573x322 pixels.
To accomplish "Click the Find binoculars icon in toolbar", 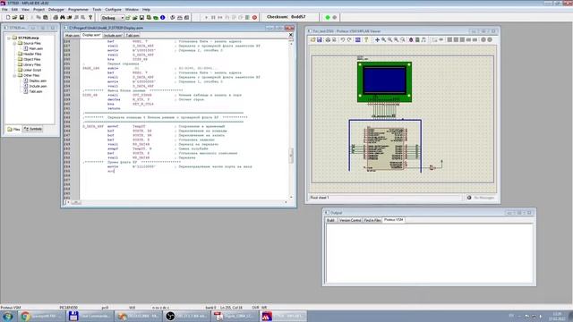I will 63,18.
